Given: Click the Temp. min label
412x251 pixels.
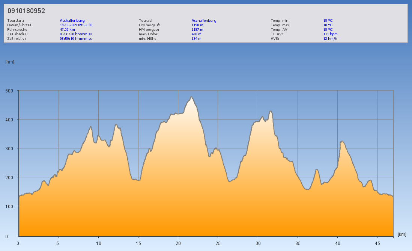Looking at the screenshot, I should (x=280, y=21).
